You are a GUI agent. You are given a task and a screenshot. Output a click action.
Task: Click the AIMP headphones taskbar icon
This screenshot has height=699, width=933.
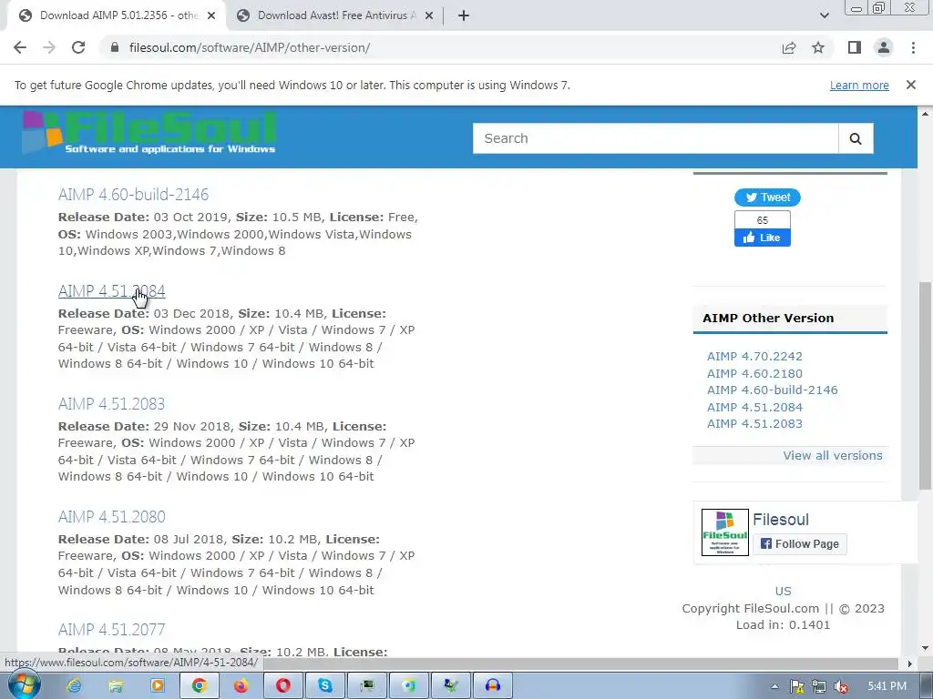click(493, 686)
